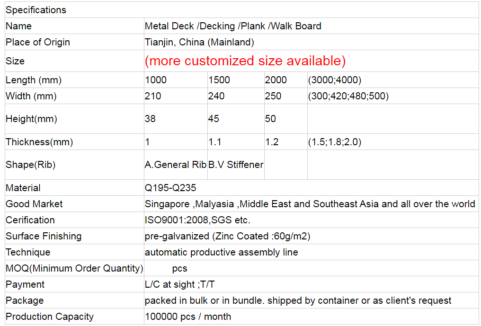Click the (300;420;480;500) width options cell
The width and height of the screenshot is (481, 326).
point(348,96)
